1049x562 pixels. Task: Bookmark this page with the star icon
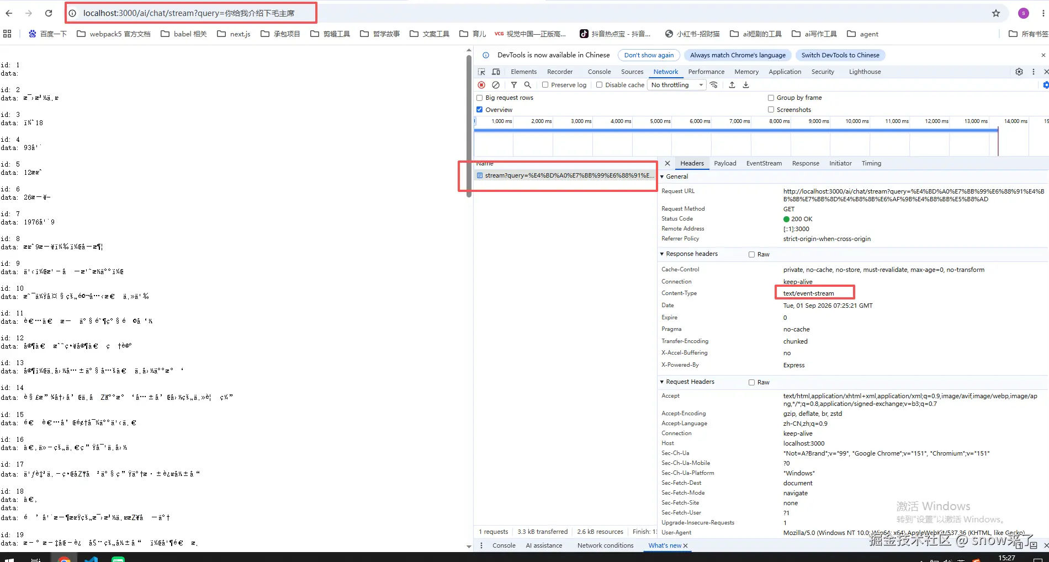tap(996, 13)
